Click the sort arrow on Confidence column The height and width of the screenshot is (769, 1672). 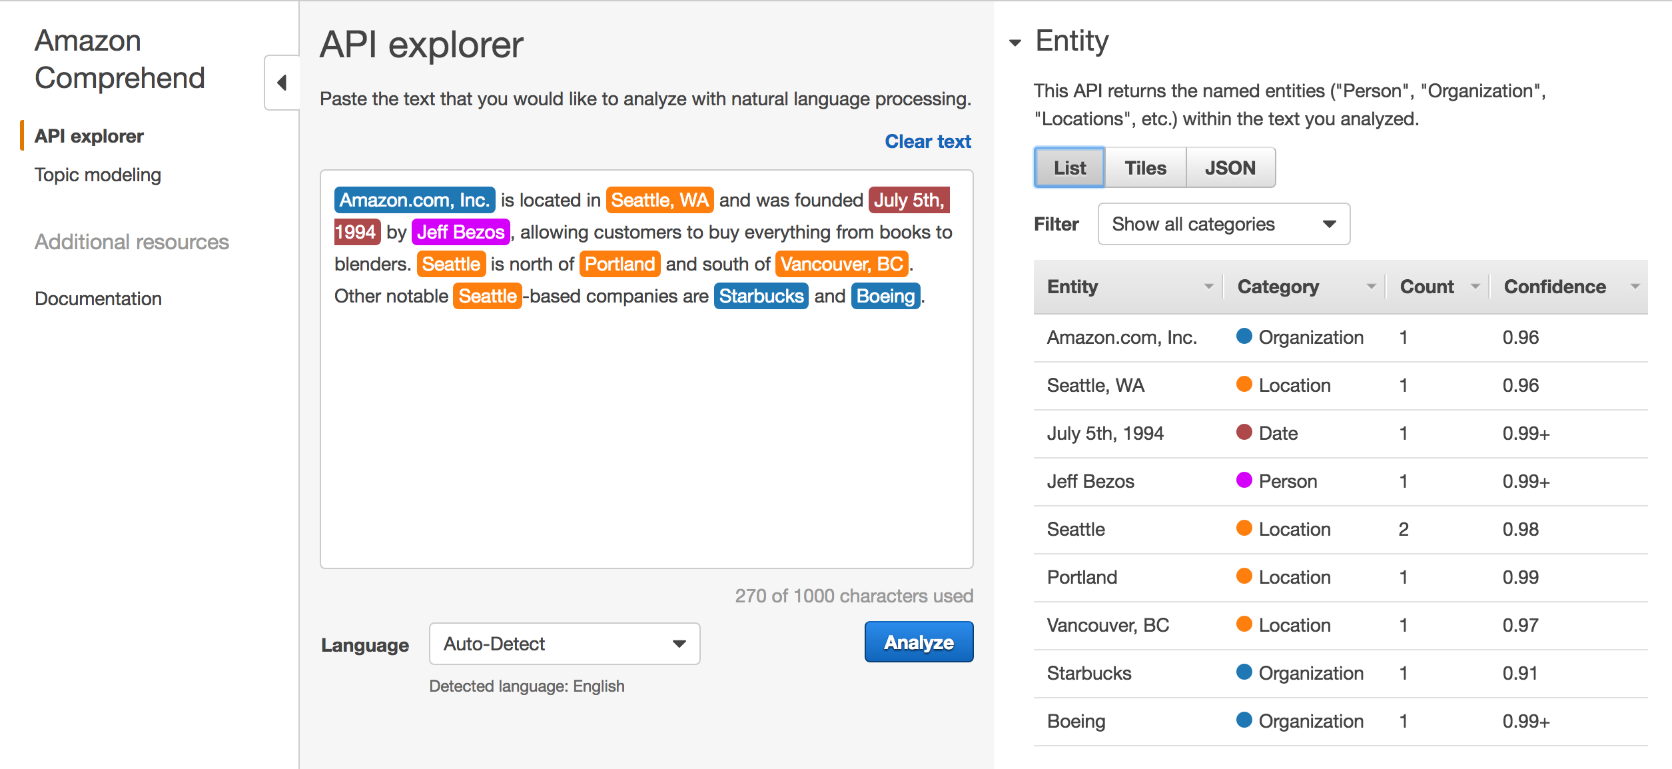[1635, 287]
